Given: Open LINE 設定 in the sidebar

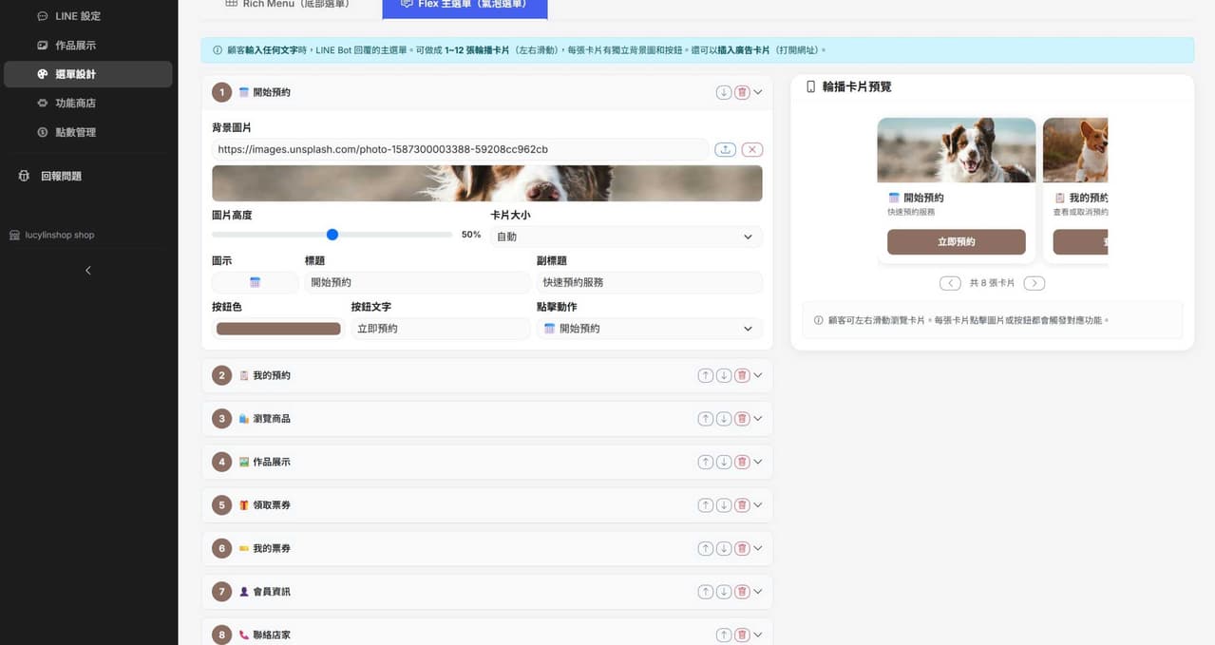Looking at the screenshot, I should (x=88, y=16).
